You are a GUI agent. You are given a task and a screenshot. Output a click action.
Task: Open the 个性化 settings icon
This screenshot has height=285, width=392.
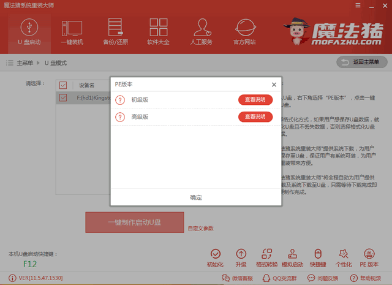[x=344, y=258]
